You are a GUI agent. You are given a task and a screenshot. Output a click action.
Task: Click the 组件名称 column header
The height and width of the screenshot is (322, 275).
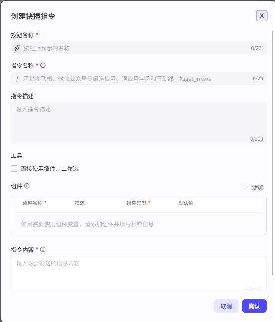coord(33,203)
